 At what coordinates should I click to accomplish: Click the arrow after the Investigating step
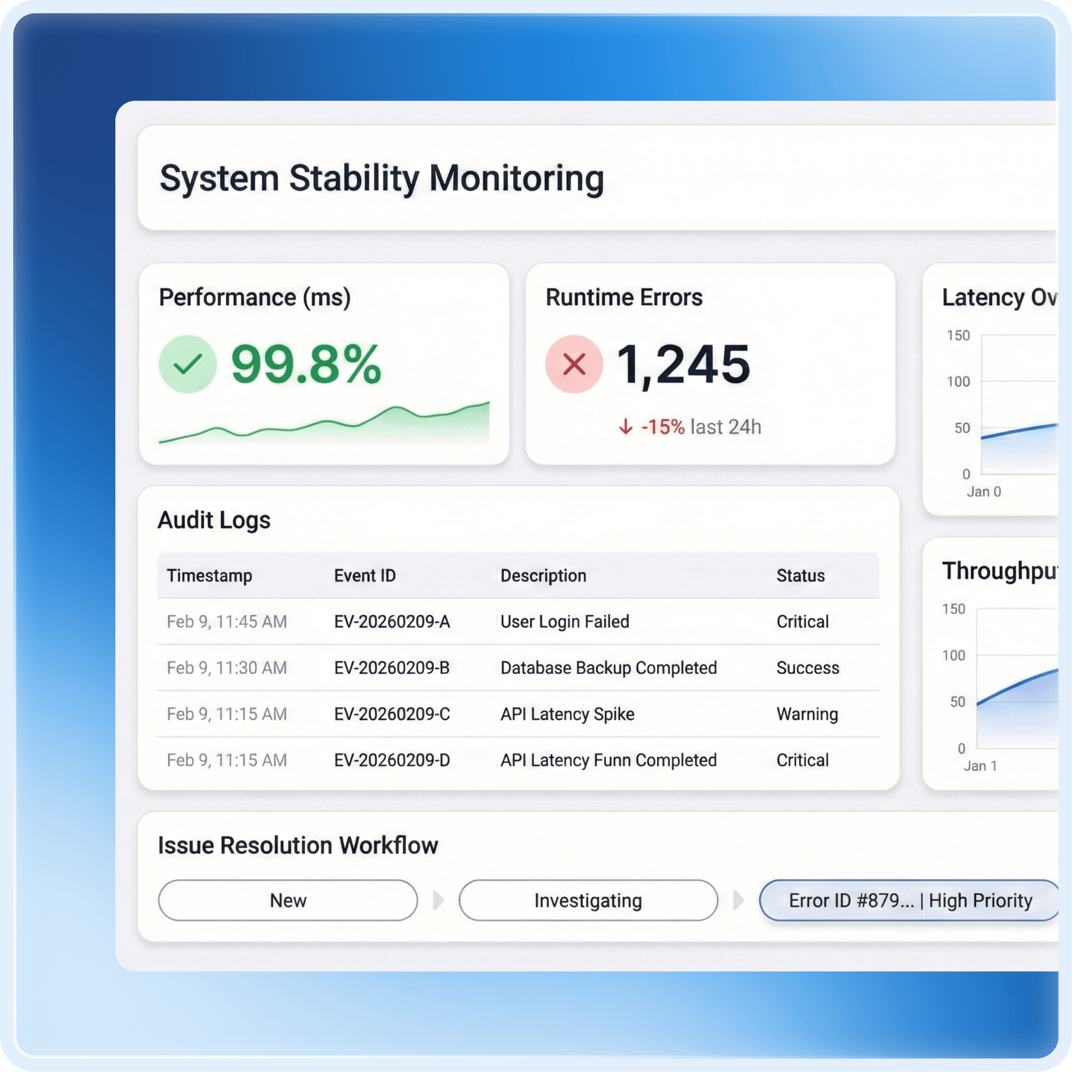click(x=738, y=900)
